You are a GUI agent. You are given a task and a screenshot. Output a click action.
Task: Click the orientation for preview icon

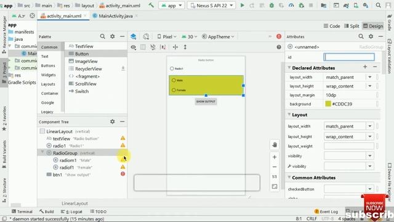click(146, 36)
